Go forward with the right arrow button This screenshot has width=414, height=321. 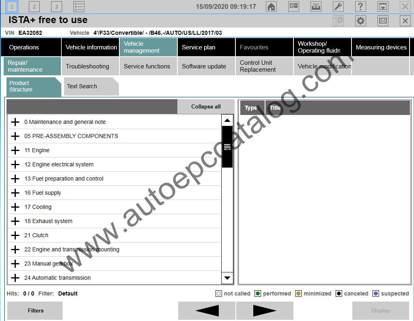(x=265, y=310)
